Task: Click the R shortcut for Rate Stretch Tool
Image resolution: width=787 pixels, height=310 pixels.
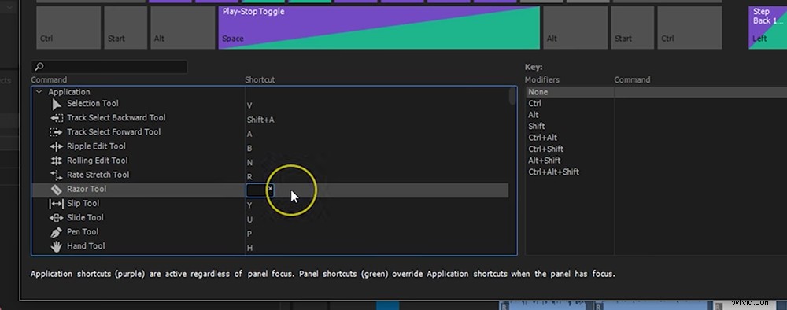Action: (x=249, y=177)
